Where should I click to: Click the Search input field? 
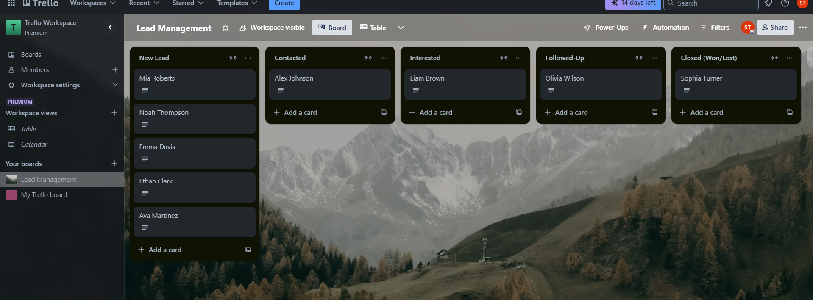click(x=711, y=3)
